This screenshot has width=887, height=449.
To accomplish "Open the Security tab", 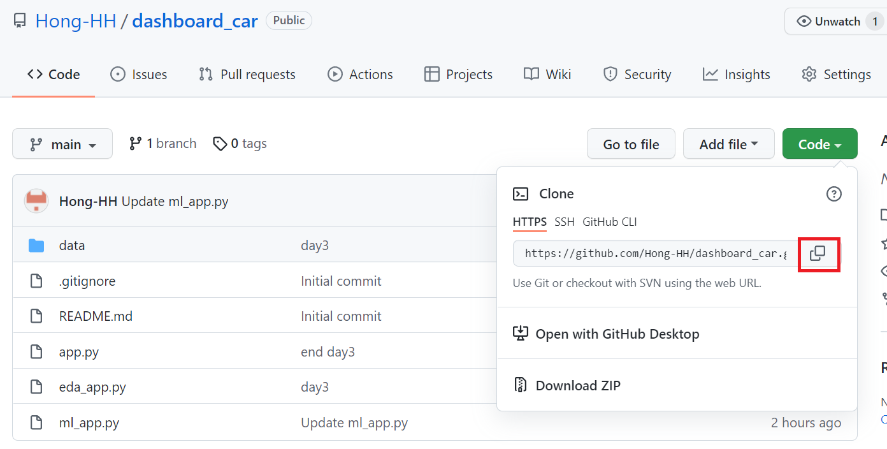I will (637, 75).
